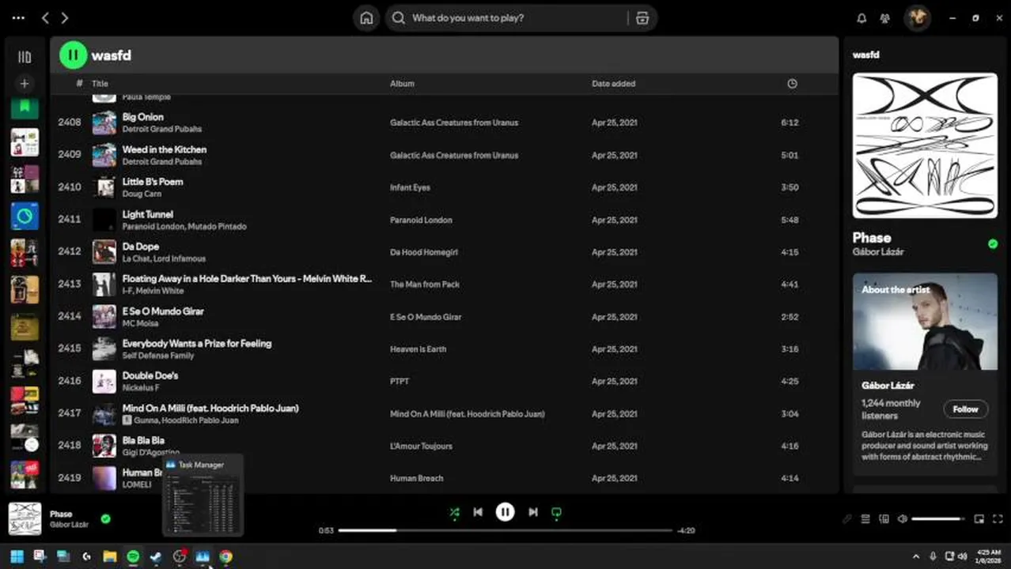Open the Phase title in the right panel

(872, 238)
